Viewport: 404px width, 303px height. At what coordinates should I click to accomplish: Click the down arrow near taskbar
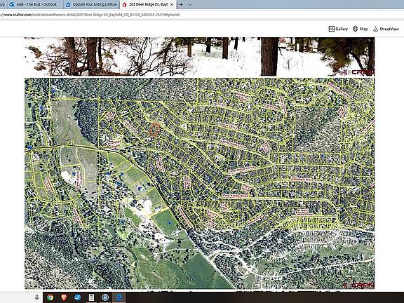point(36,297)
